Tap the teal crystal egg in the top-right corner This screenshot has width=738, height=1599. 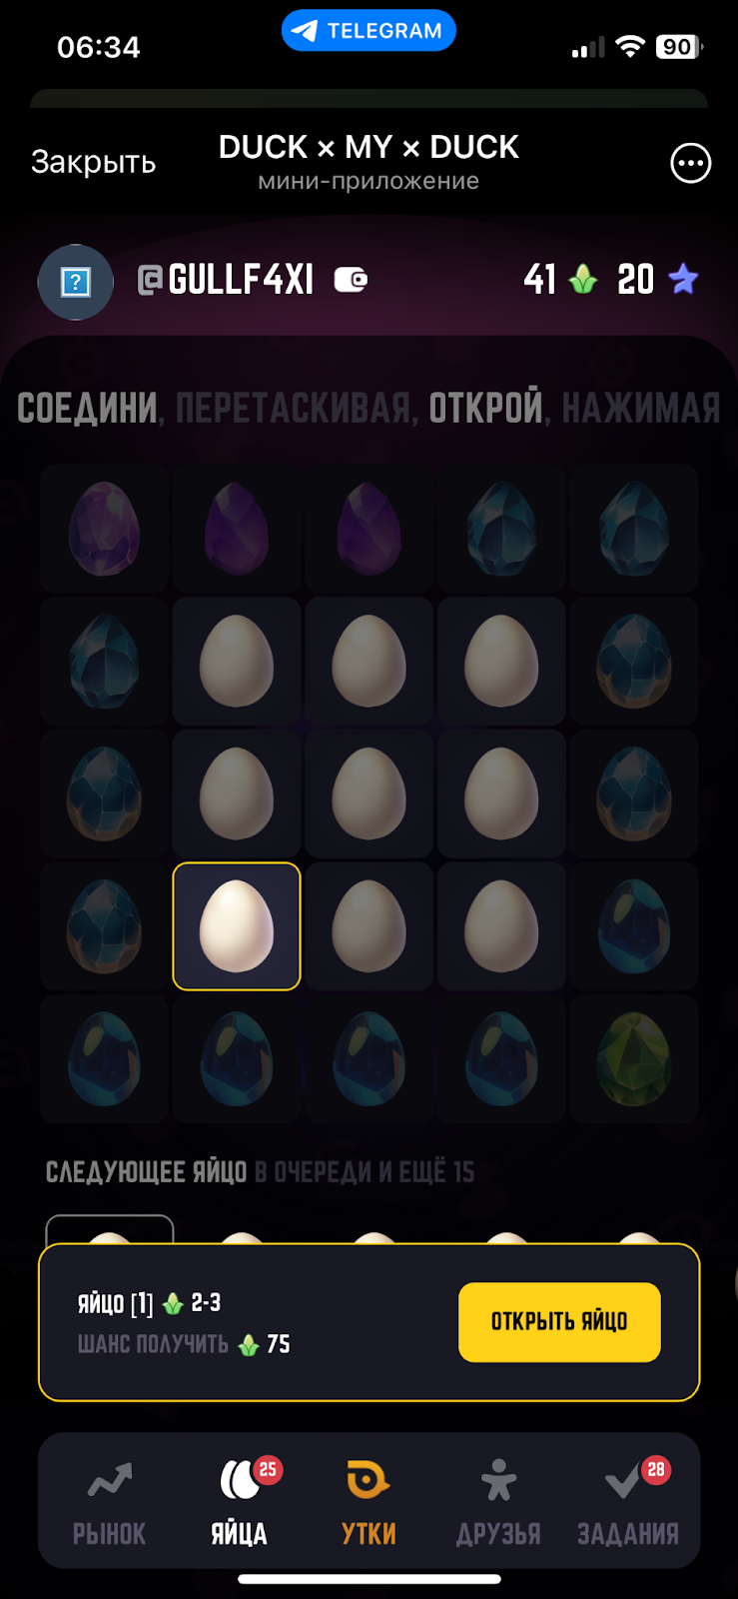633,529
